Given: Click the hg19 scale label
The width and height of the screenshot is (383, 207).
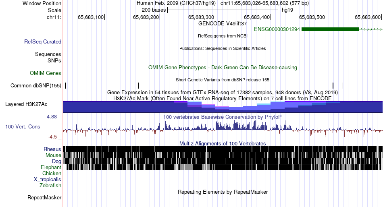Looking at the screenshot, I should pyautogui.click(x=287, y=10).
